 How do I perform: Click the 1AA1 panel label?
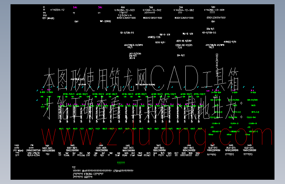(47, 145)
